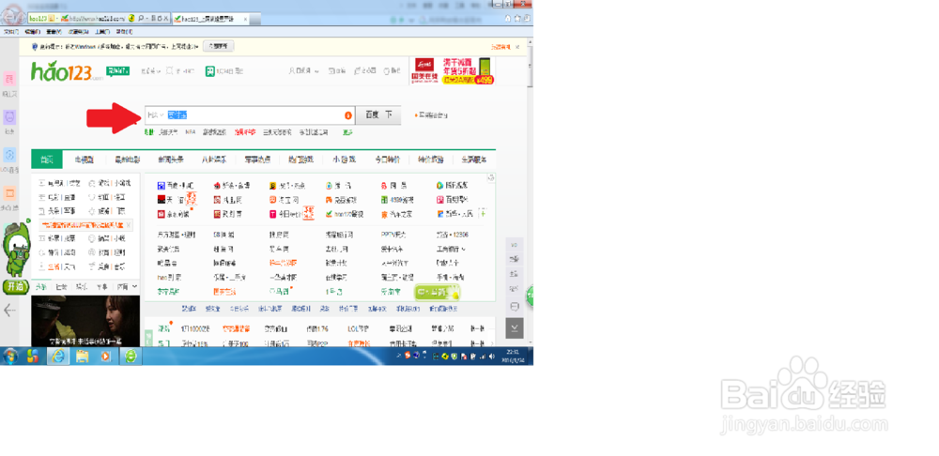Open the 帮助(H) menu
The height and width of the screenshot is (456, 939).
pos(124,32)
